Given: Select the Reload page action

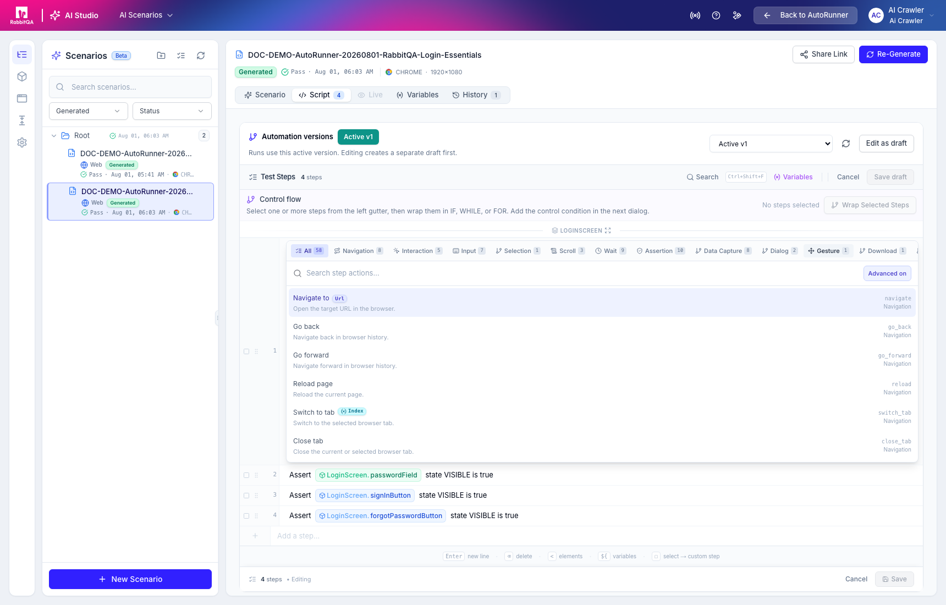Looking at the screenshot, I should tap(602, 388).
